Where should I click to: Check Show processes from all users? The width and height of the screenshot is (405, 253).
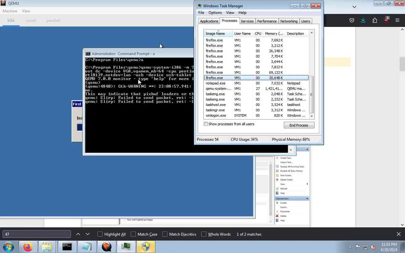pos(206,124)
